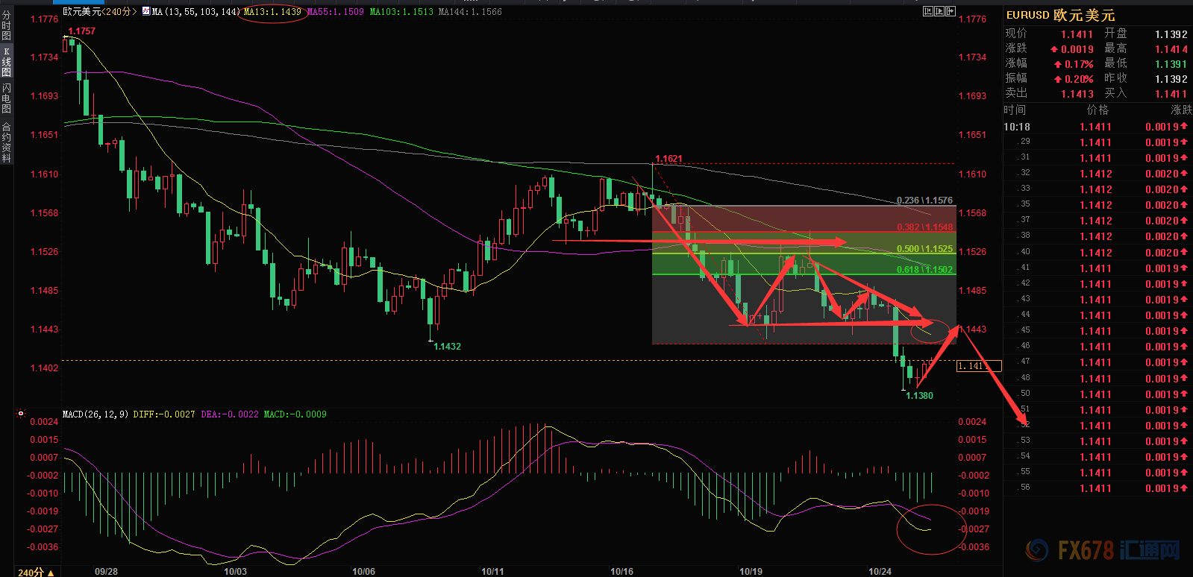Click the 时间 column header
Image resolution: width=1193 pixels, height=577 pixels.
click(1014, 110)
